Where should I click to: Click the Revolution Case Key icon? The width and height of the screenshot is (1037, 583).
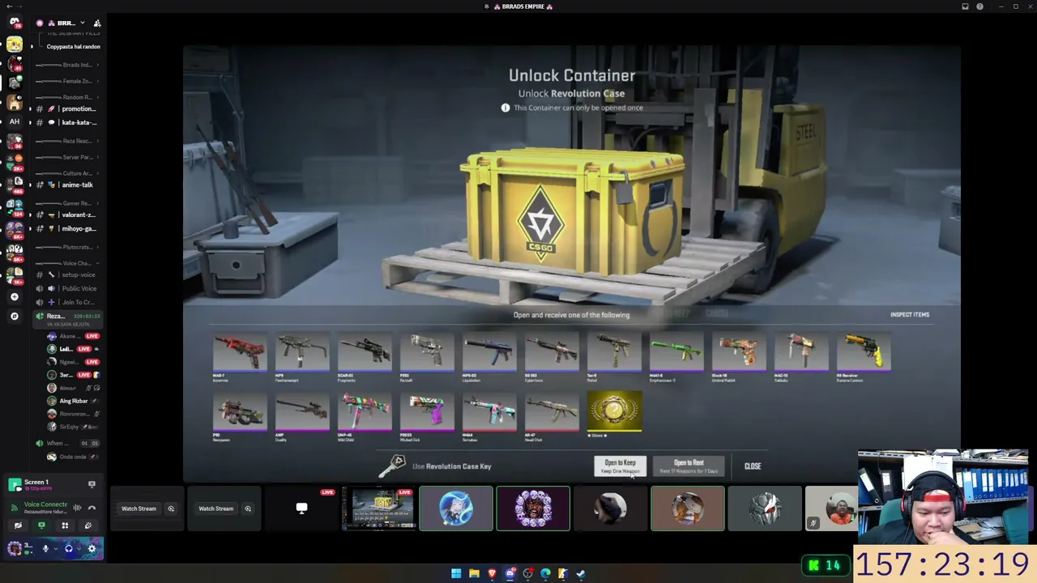tap(393, 466)
